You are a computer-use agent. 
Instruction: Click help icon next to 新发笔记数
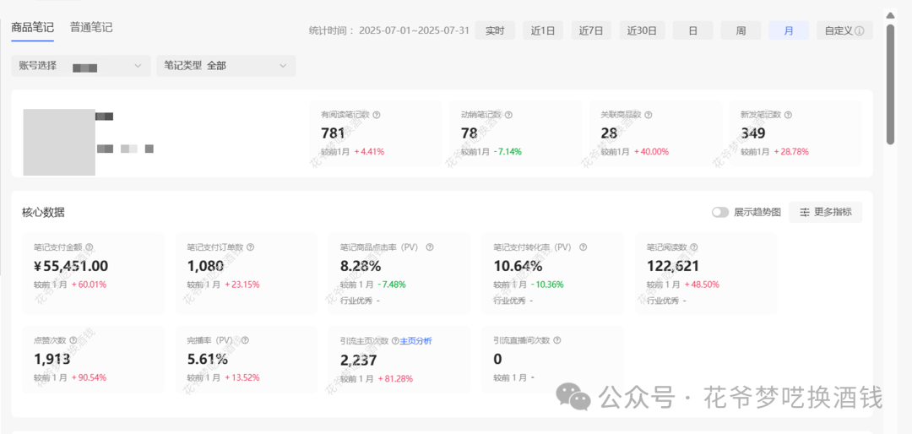pos(788,115)
